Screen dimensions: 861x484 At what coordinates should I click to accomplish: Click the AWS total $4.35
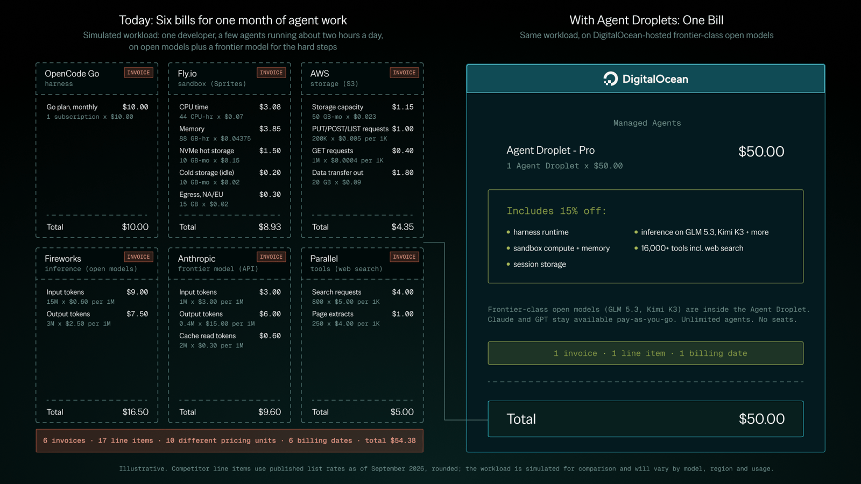(x=403, y=227)
